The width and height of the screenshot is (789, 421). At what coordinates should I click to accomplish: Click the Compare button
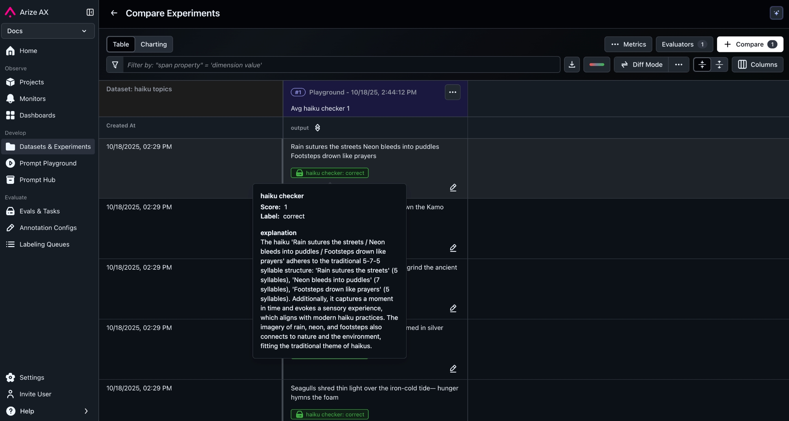(x=750, y=44)
